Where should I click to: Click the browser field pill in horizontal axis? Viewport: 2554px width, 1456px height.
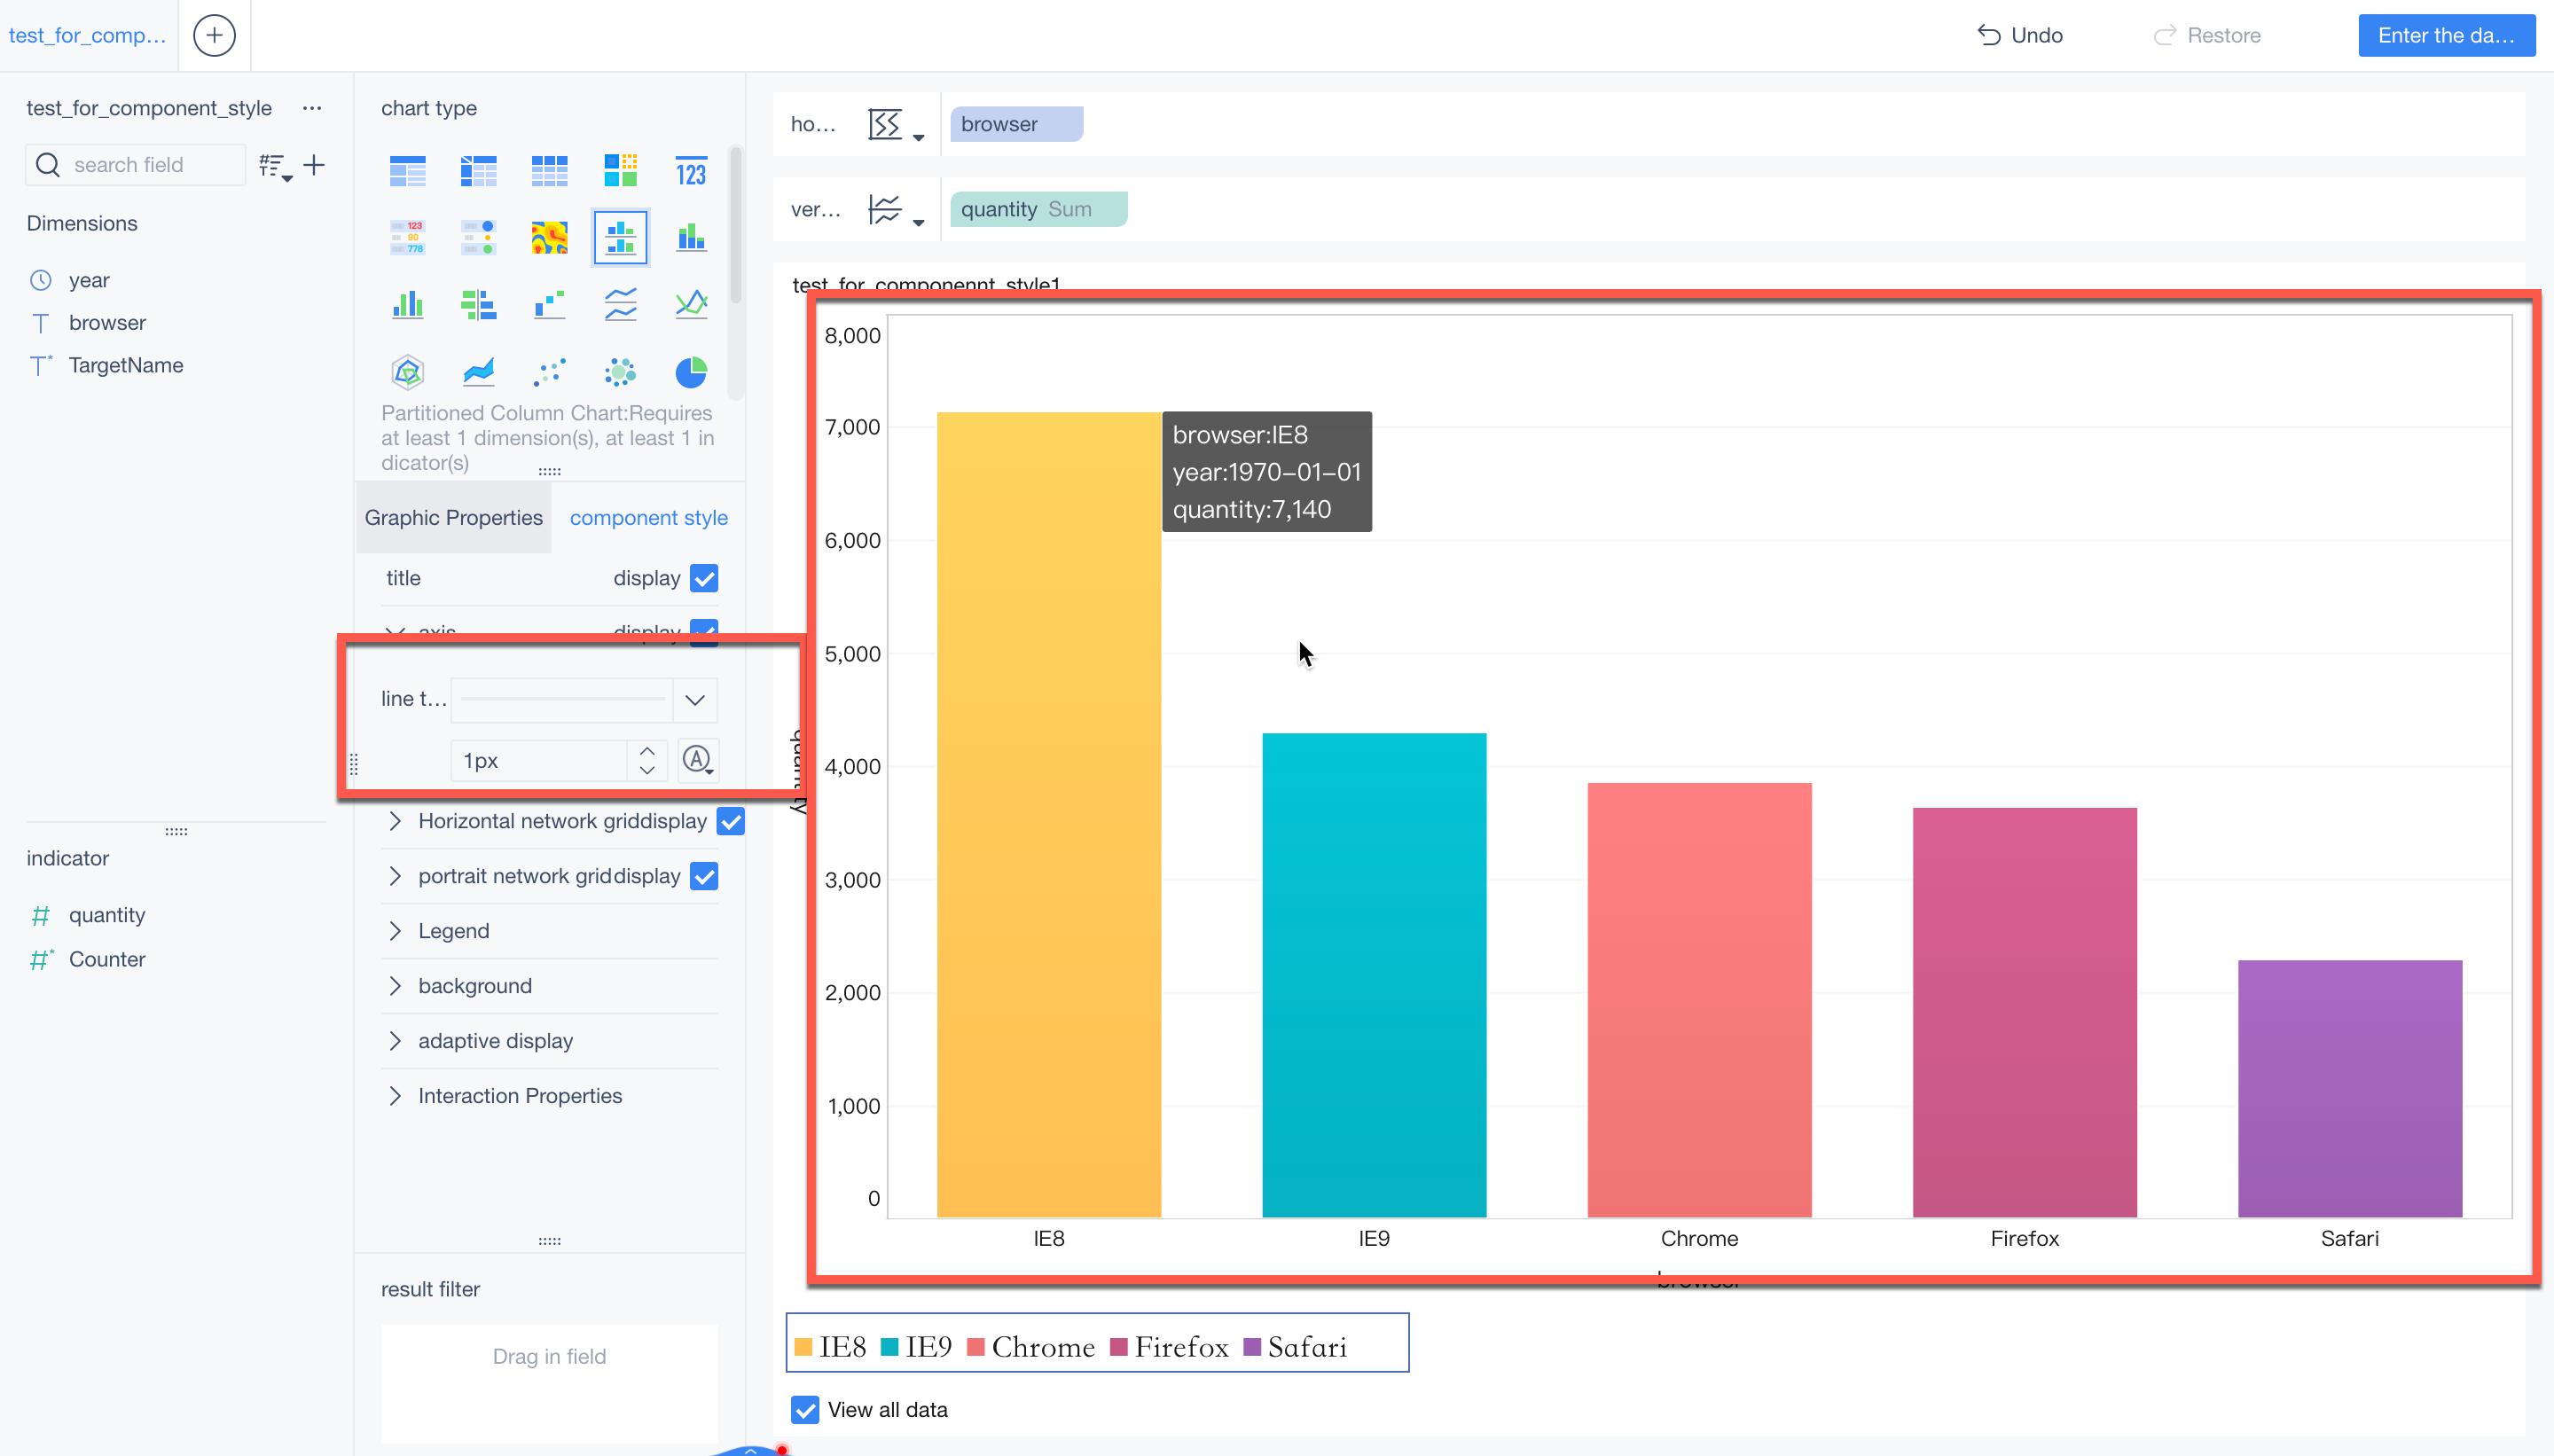[x=1016, y=124]
